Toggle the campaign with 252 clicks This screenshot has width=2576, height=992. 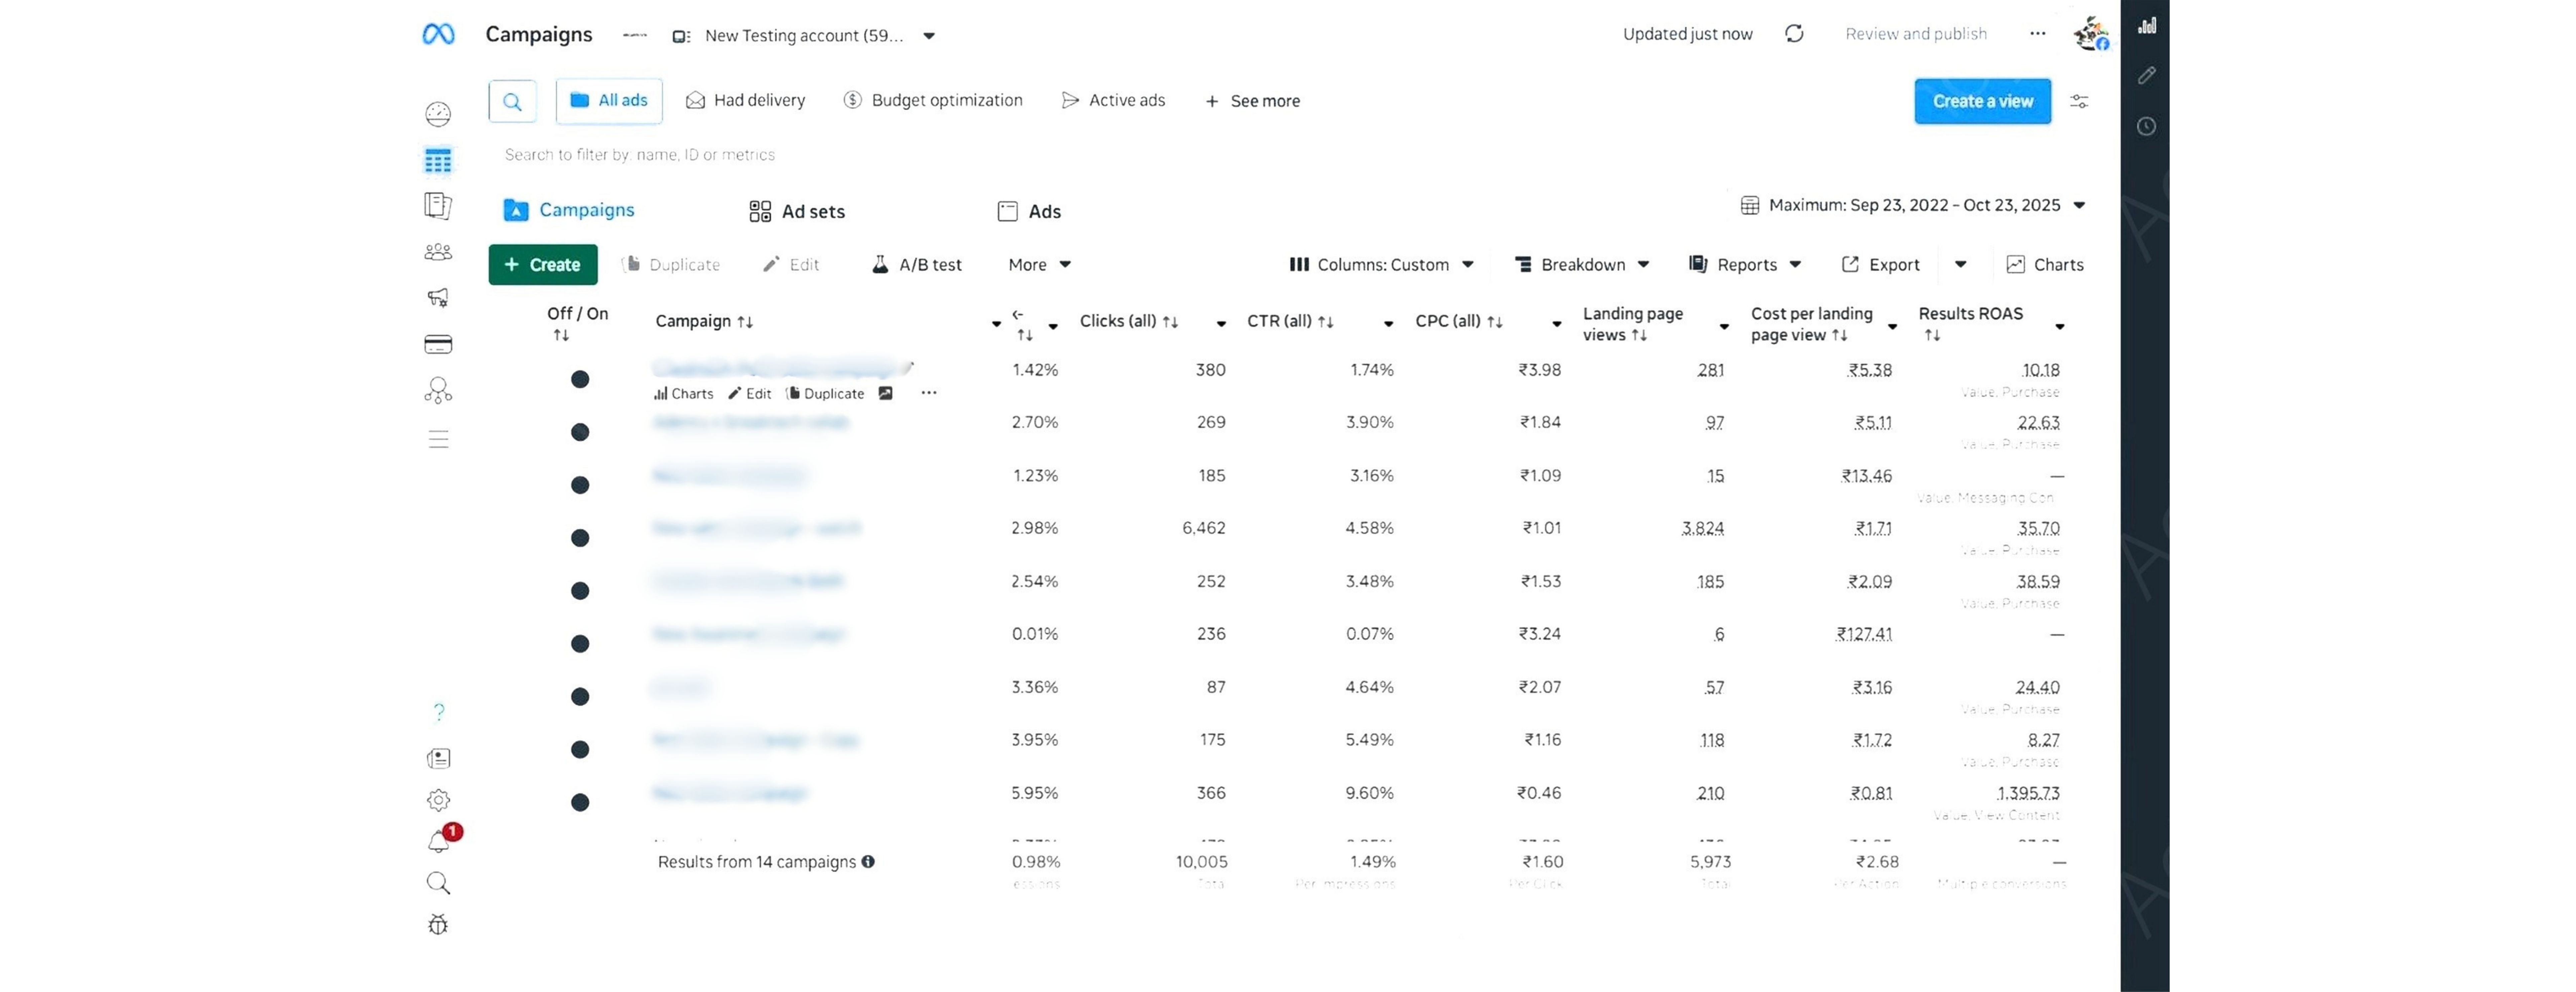click(x=580, y=591)
